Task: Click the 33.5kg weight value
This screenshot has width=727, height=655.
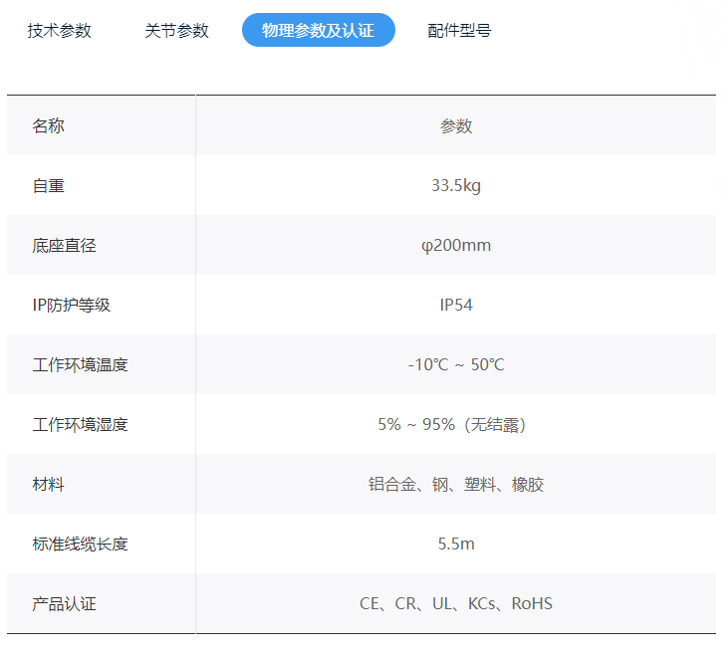Action: (x=456, y=185)
